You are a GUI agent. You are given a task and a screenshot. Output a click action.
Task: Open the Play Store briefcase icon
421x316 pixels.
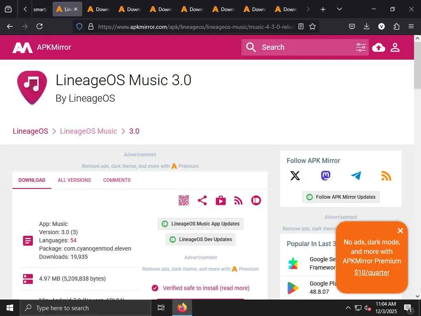221,200
